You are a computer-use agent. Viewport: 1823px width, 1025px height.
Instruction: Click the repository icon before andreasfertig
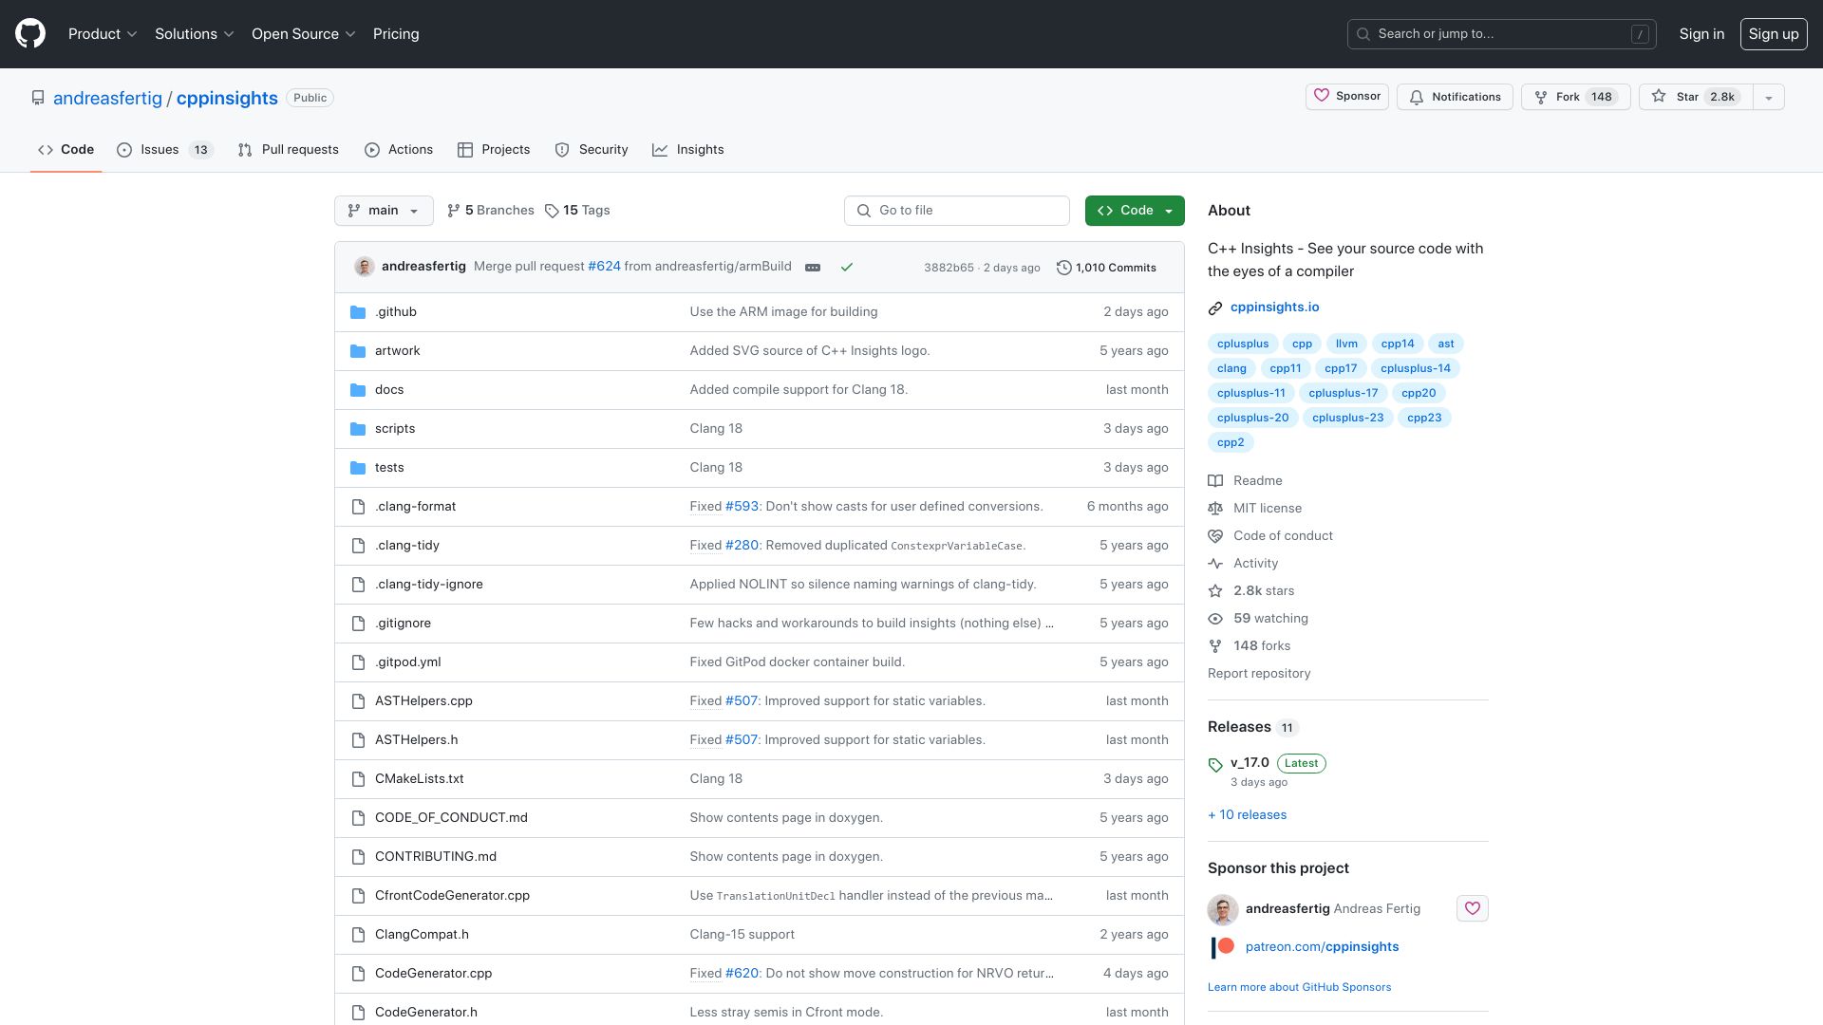tap(38, 98)
